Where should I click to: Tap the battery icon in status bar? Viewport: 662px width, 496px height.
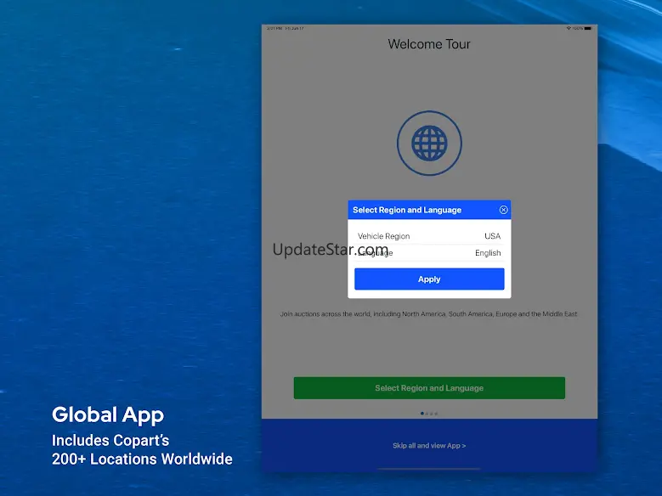pos(587,28)
